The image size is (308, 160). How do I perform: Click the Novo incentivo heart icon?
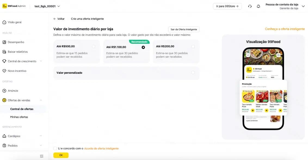(x=4, y=71)
